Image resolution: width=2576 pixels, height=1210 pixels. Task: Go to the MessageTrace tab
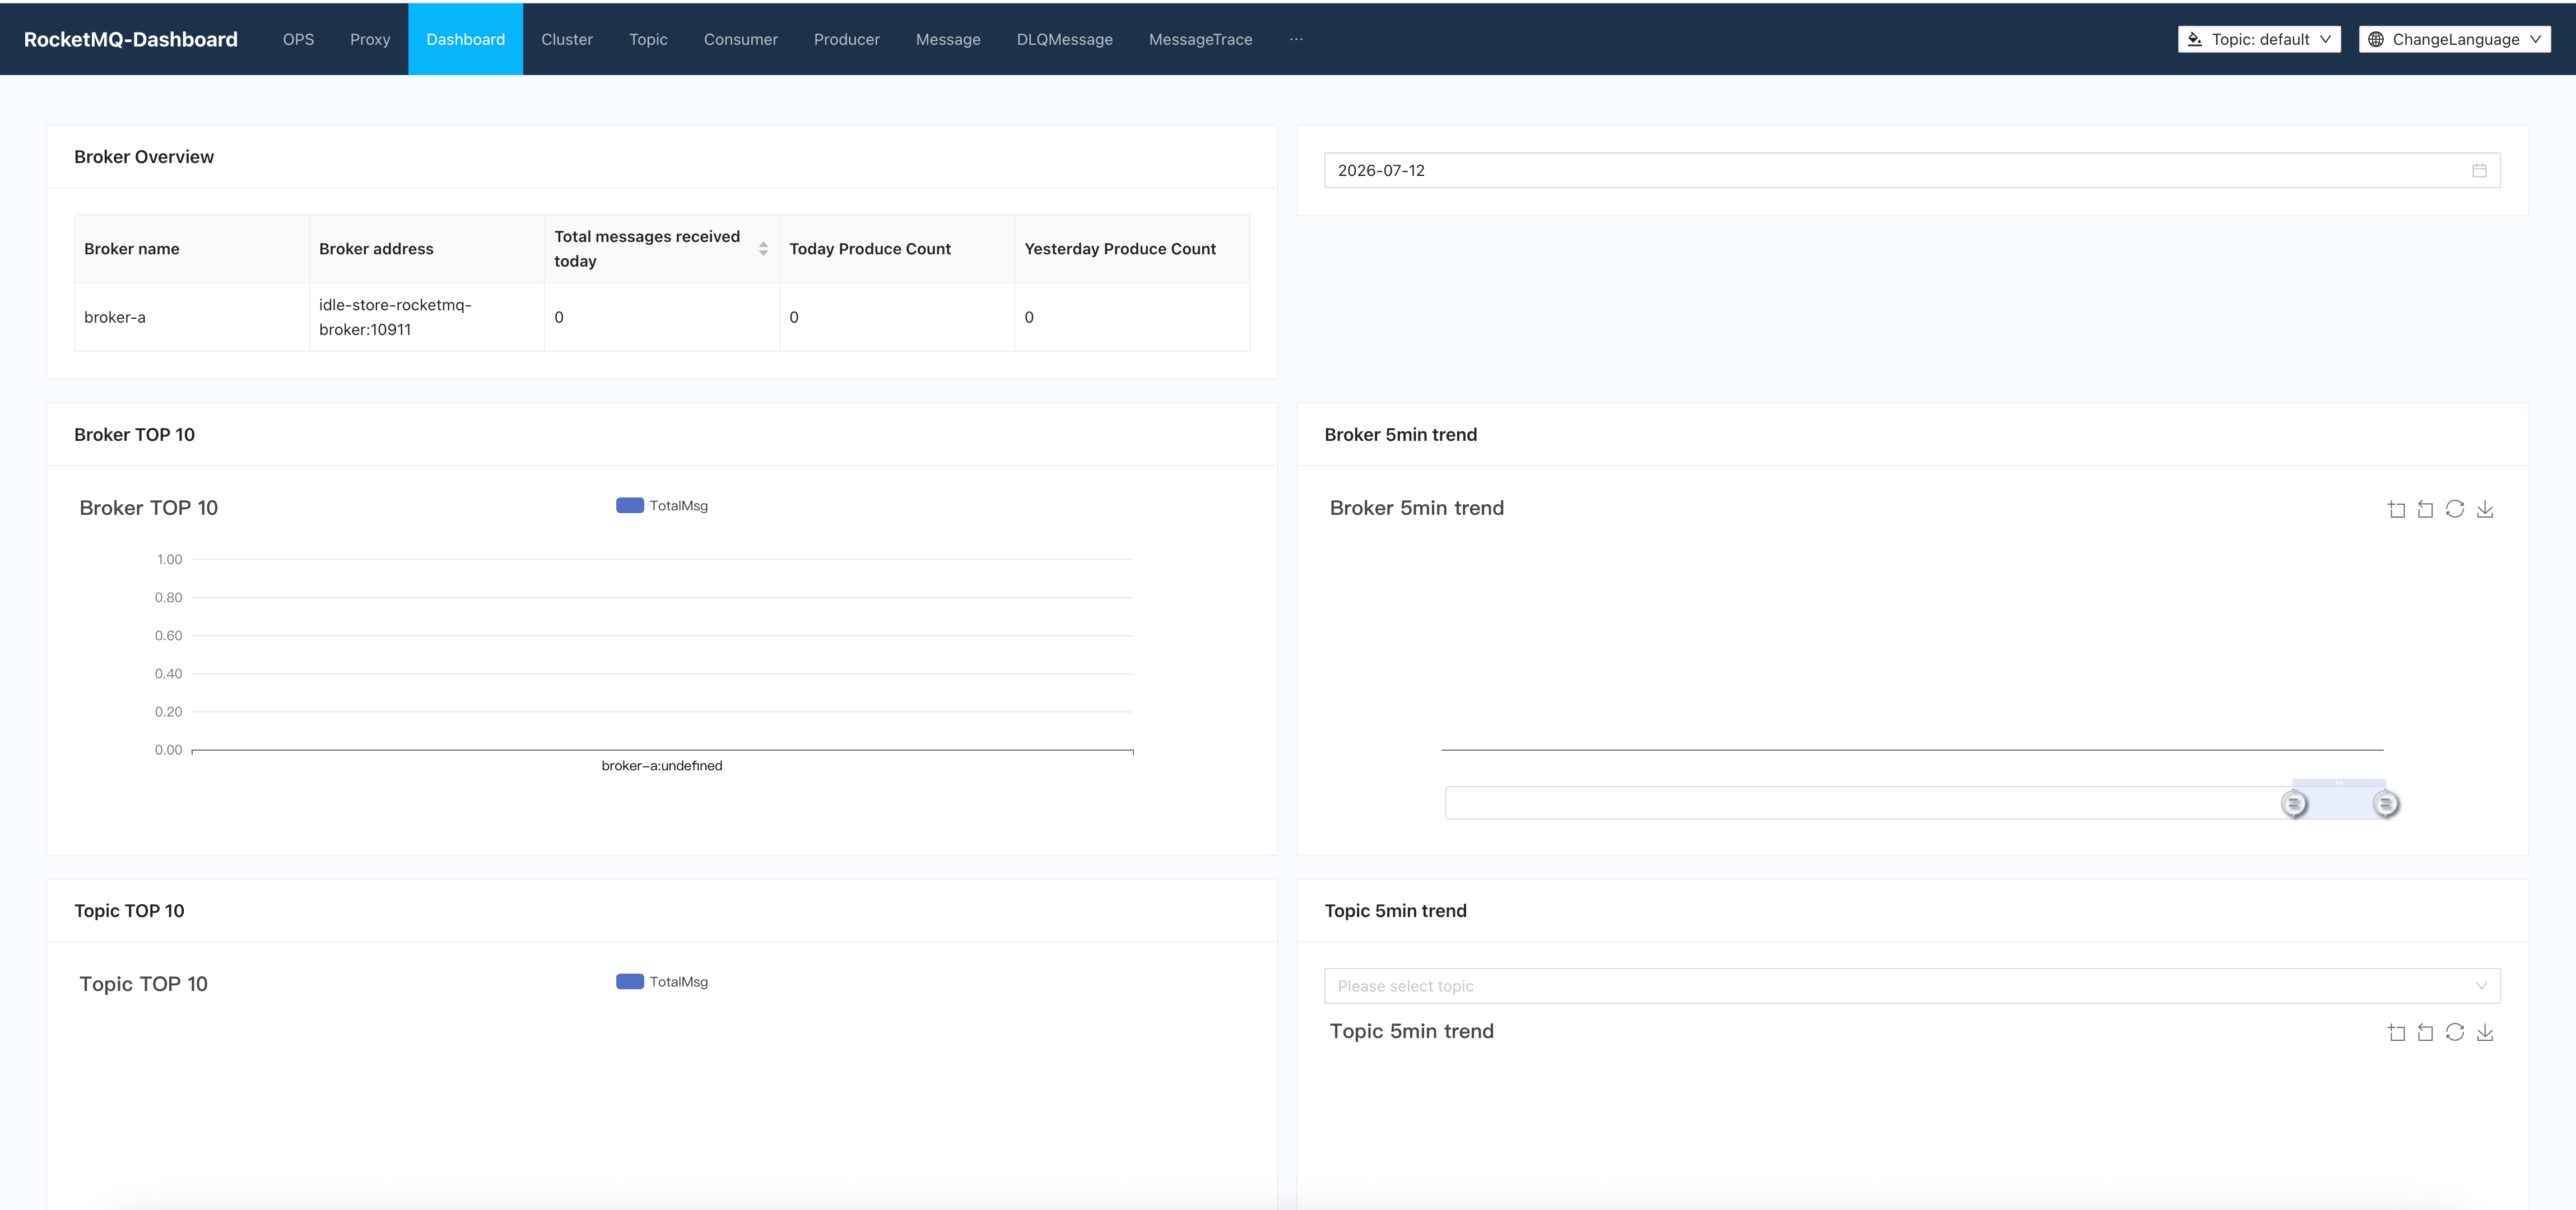coord(1200,39)
